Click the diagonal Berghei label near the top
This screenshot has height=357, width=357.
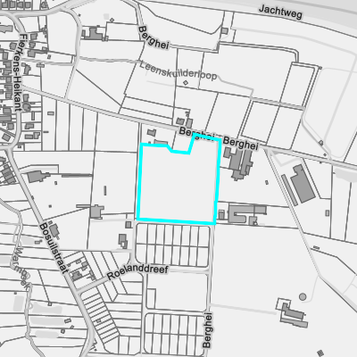tap(154, 37)
